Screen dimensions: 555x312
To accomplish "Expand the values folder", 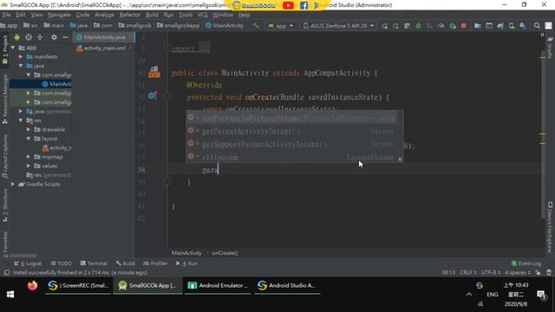I will [29, 166].
